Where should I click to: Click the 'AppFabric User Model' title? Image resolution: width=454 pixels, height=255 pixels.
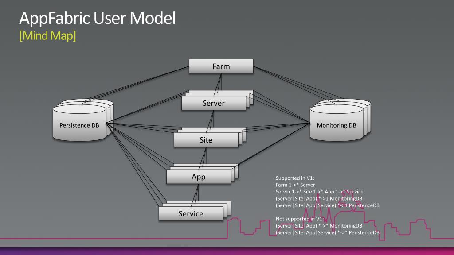click(97, 18)
